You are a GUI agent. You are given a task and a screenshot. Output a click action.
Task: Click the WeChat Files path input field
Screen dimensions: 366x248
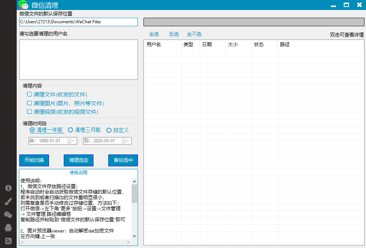(x=79, y=22)
